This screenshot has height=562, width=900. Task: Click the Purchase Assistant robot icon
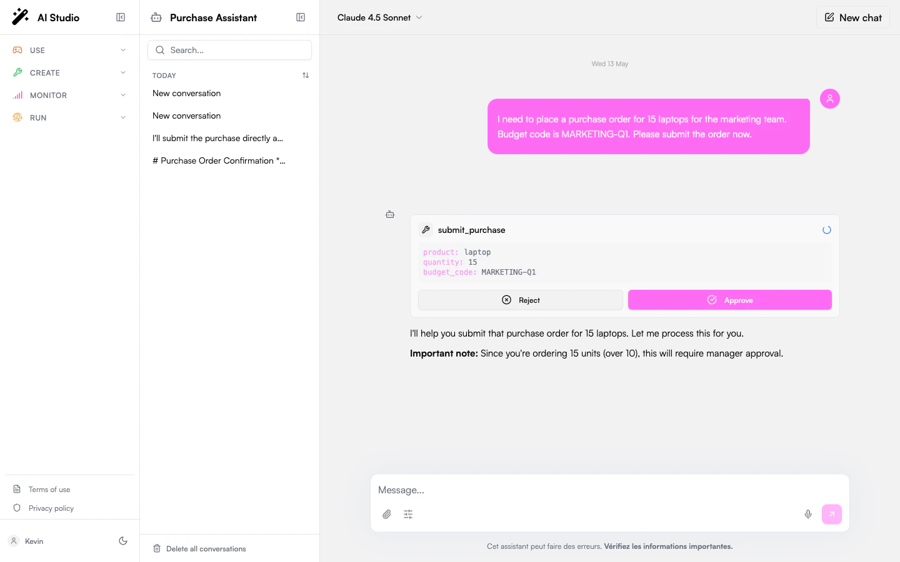pos(156,17)
